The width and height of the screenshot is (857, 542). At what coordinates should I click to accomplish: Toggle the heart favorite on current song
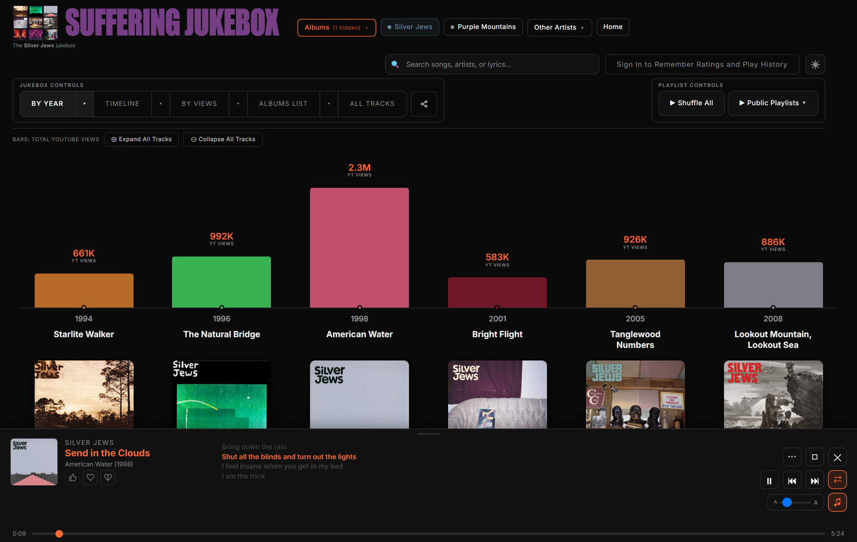pos(90,477)
